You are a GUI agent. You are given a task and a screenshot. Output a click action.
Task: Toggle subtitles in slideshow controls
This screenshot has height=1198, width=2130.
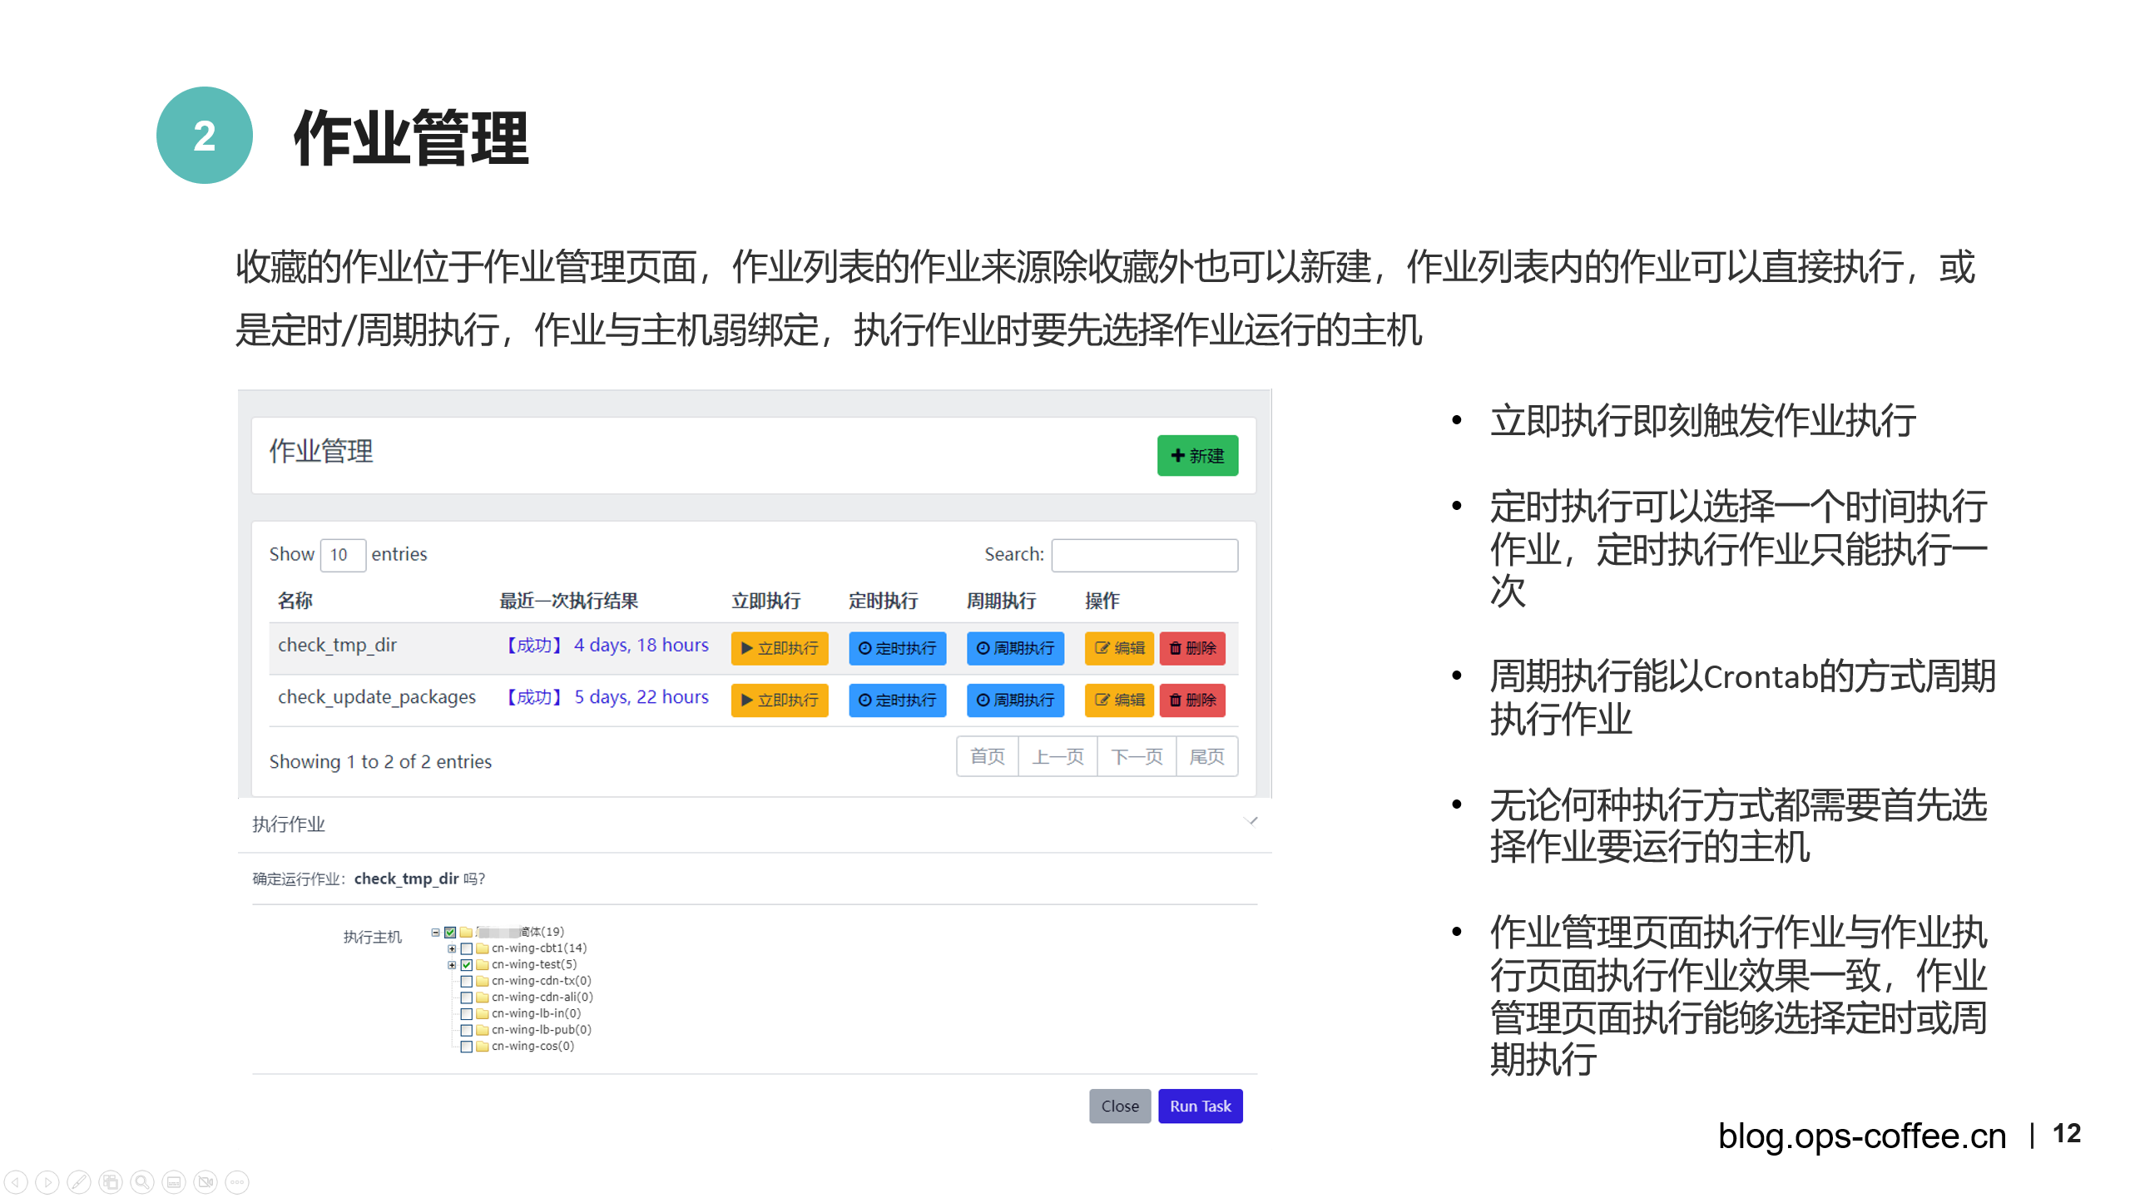pyautogui.click(x=174, y=1181)
